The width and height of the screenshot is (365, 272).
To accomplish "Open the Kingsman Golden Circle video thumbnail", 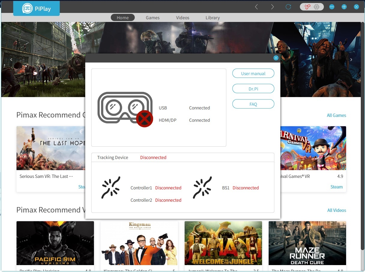I will 139,243.
